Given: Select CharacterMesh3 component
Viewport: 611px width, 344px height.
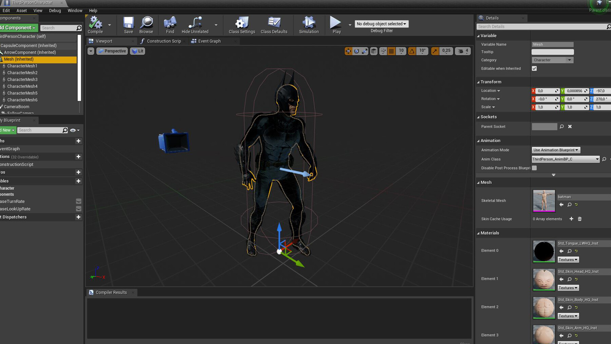Looking at the screenshot, I should 22,79.
